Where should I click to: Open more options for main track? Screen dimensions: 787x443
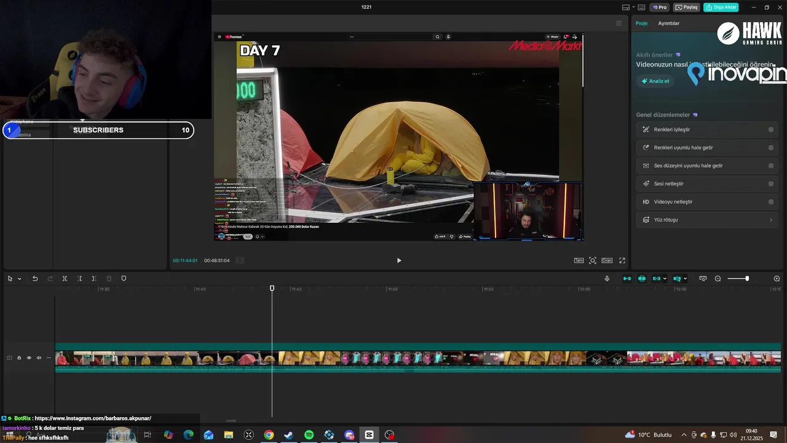click(49, 357)
